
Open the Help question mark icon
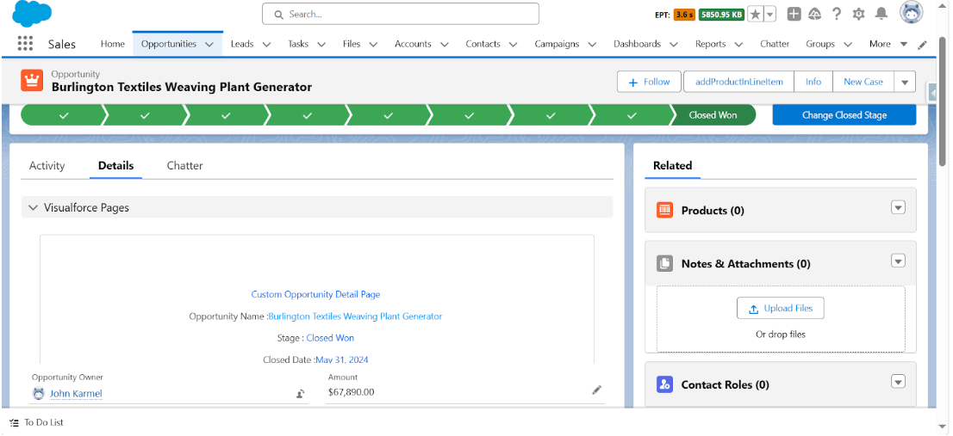tap(837, 14)
